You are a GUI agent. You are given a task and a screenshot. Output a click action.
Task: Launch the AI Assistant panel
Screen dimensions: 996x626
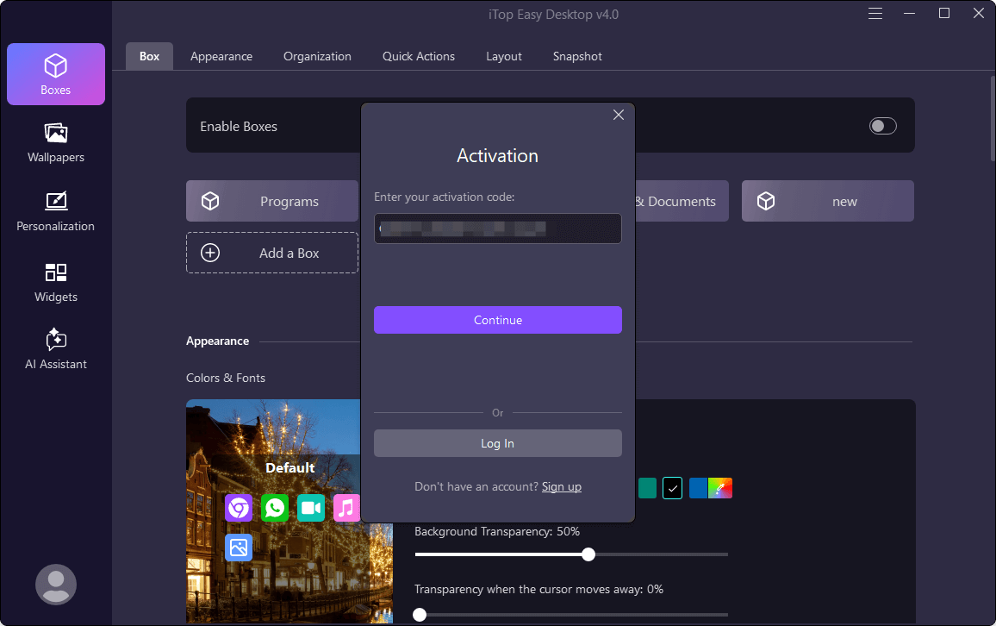pos(56,349)
